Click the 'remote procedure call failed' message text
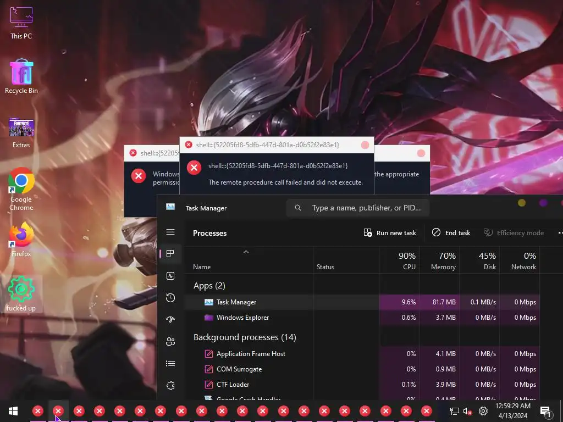Viewport: 563px width, 422px height. click(285, 182)
